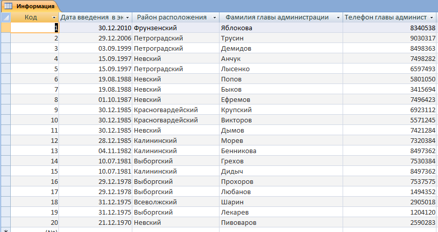Click the surname cell Прохоров
Image resolution: width=438 pixels, height=232 pixels.
[281, 181]
